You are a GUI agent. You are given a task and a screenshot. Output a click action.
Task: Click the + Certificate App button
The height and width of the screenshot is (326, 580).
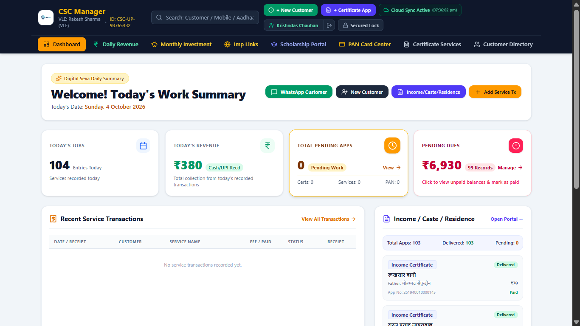pyautogui.click(x=348, y=10)
